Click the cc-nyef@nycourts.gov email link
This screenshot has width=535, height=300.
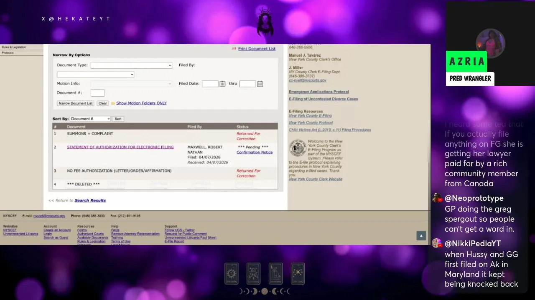coord(308,80)
